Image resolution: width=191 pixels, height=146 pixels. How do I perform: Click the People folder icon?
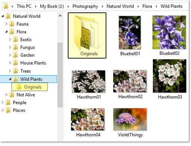(x=8, y=102)
